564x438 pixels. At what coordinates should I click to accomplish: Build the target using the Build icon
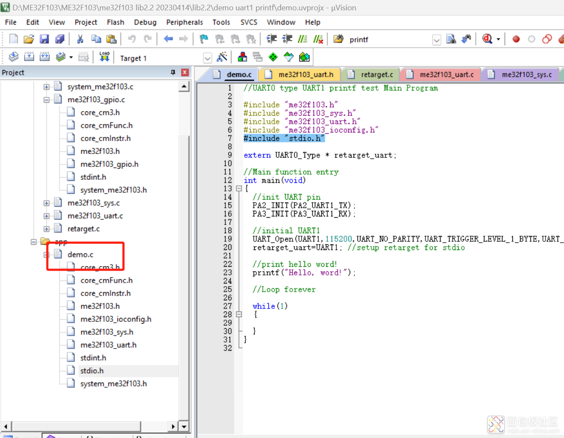click(29, 57)
